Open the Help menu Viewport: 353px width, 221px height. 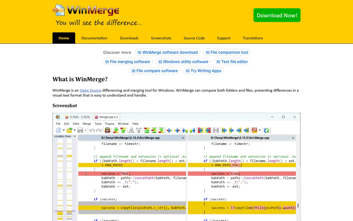(135, 124)
